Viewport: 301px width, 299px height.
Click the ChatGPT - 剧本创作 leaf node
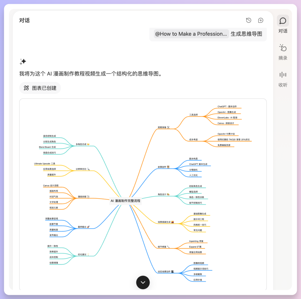pos(227,107)
